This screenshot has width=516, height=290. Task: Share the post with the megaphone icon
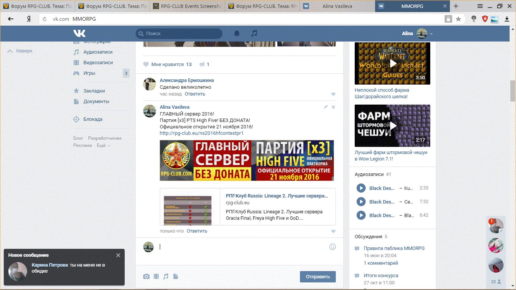(202, 65)
